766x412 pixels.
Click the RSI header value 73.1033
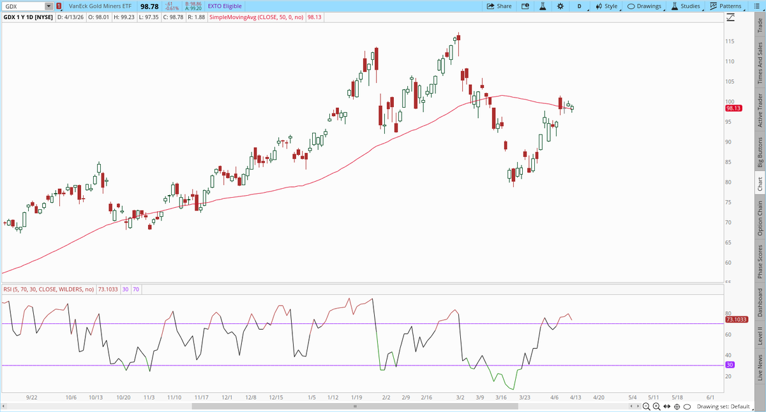[108, 289]
